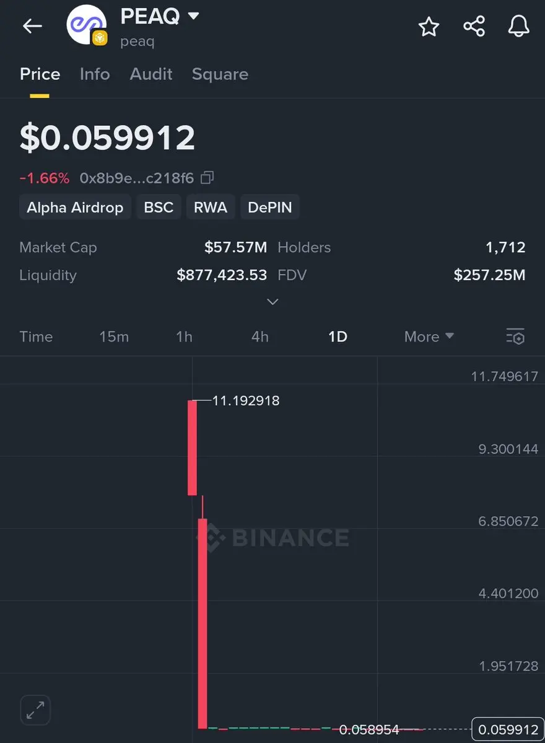The height and width of the screenshot is (743, 545).
Task: Open the Square tab
Action: click(220, 74)
